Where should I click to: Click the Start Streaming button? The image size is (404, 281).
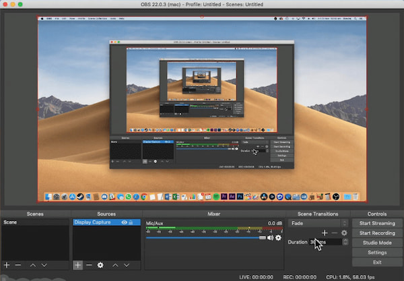coord(376,222)
